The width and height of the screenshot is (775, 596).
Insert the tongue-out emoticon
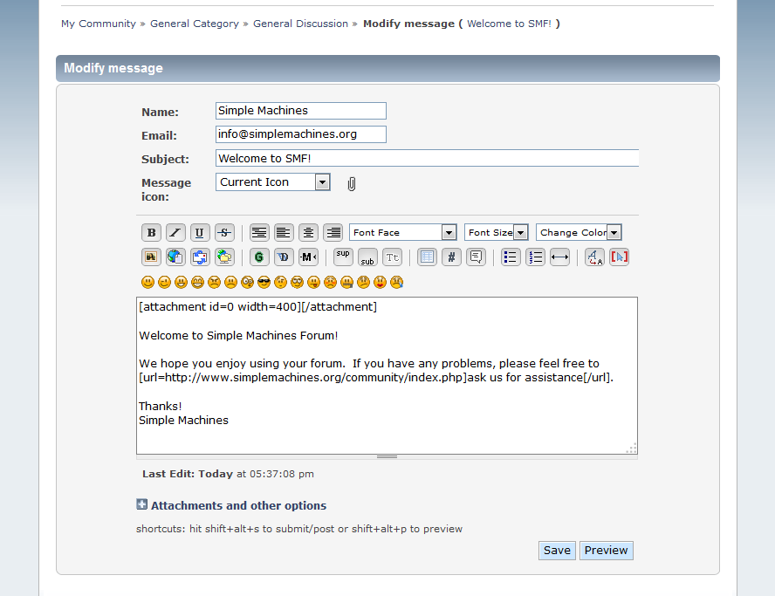[x=313, y=282]
